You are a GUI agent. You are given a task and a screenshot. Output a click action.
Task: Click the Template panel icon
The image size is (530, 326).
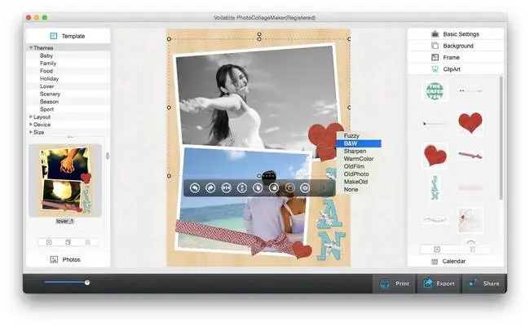(53, 36)
